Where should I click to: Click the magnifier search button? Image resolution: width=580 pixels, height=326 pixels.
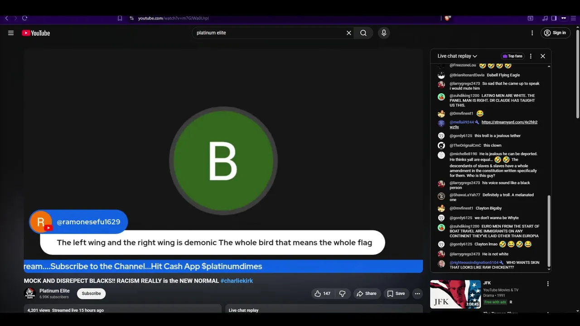(363, 33)
